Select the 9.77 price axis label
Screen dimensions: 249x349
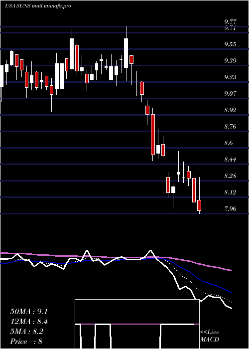230,22
